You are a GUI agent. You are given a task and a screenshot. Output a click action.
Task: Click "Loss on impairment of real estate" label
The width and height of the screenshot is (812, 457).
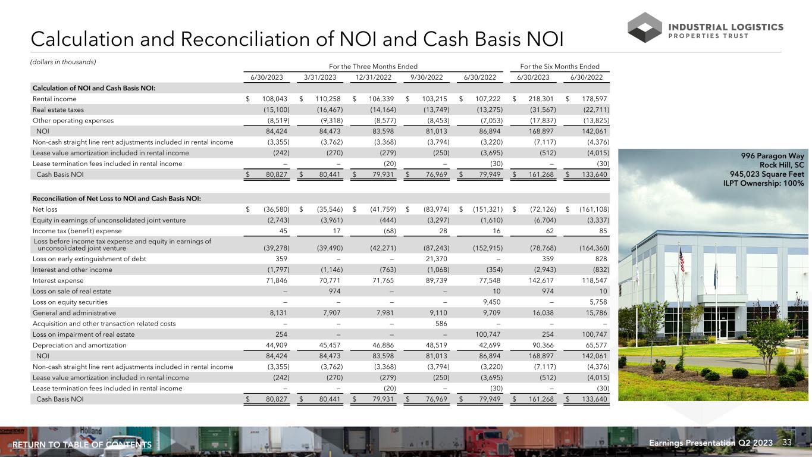[83, 334]
